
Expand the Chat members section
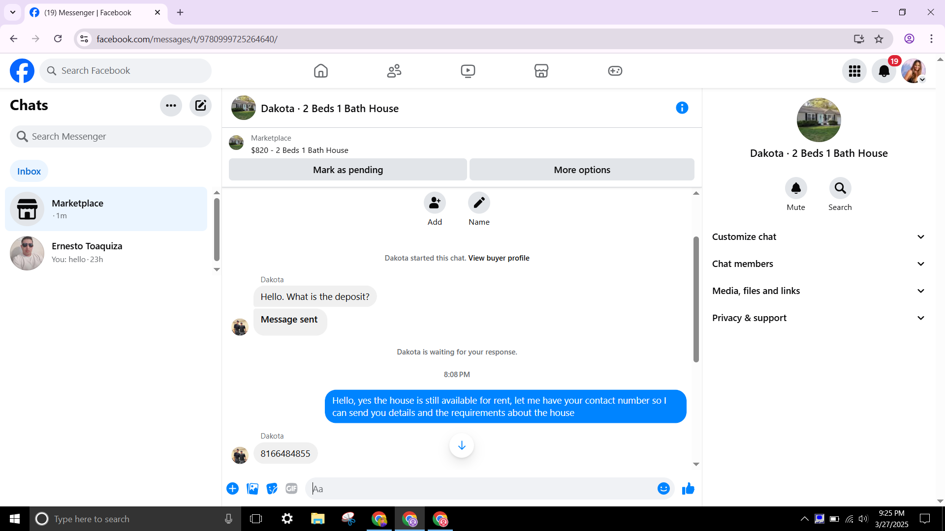(x=819, y=264)
